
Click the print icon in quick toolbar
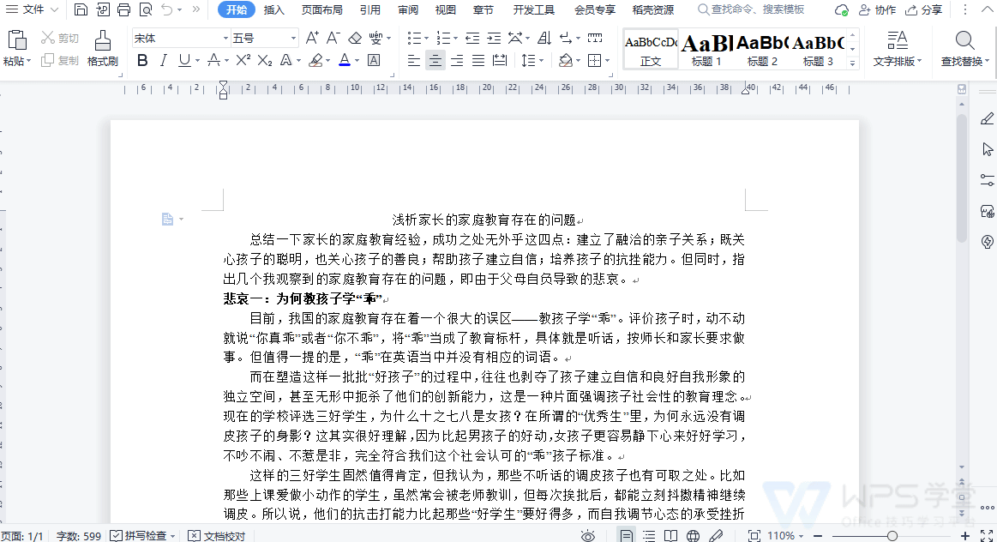tap(123, 10)
